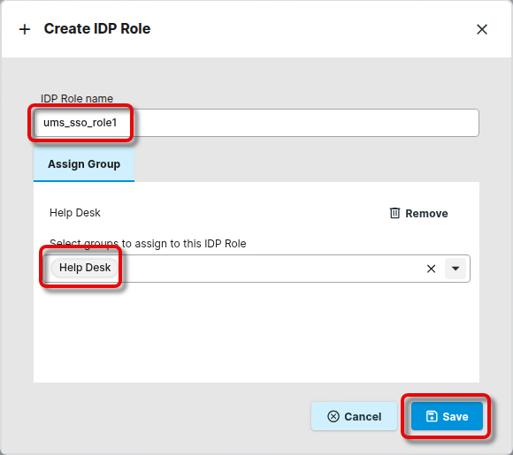Click into the IDP Role name field
The height and width of the screenshot is (455, 513).
tap(256, 123)
